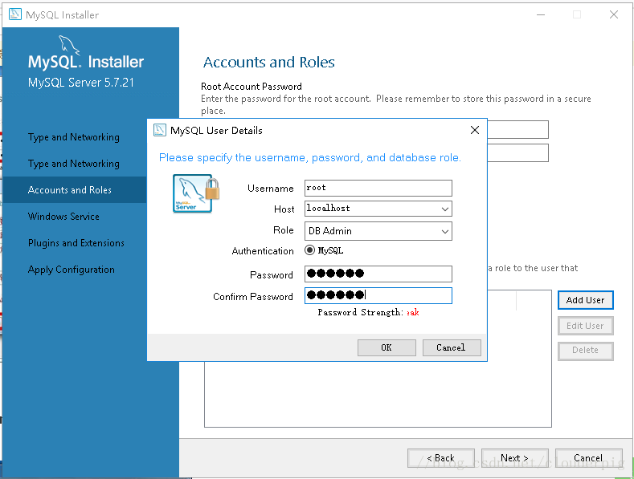
Task: Open the Plugins and Extensions step
Action: pyautogui.click(x=76, y=243)
